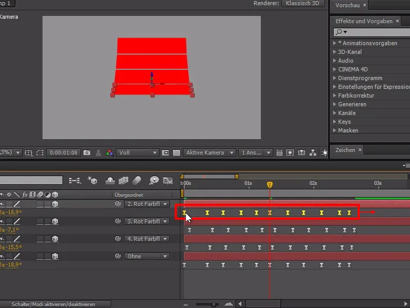Toggle the Draft 3D icon in timeline
The image size is (410, 308).
point(92,180)
